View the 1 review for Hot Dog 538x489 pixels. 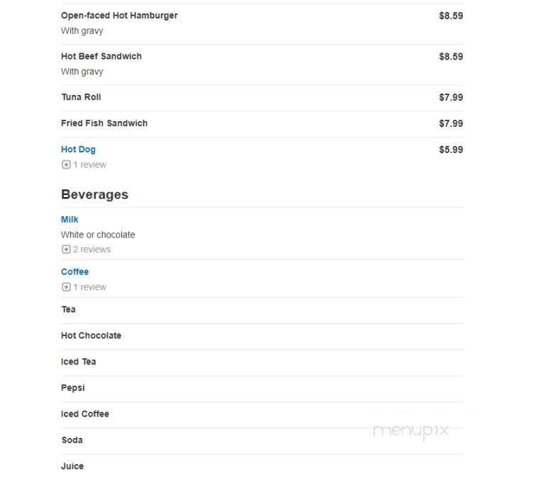90,164
